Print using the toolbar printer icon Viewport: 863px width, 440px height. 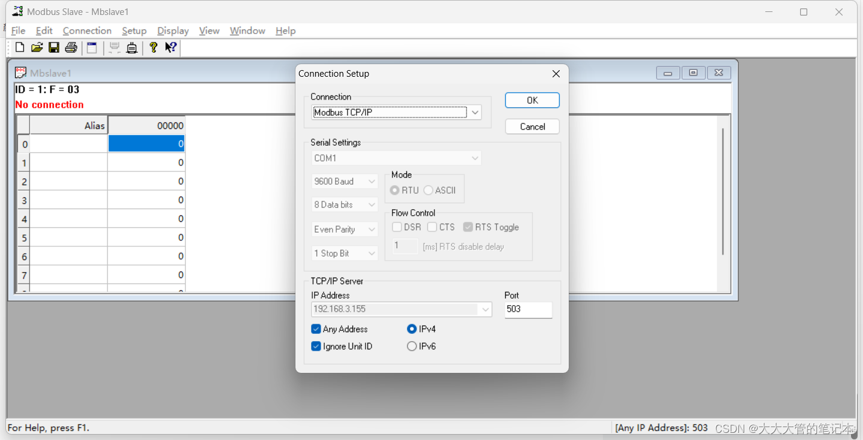(x=71, y=48)
